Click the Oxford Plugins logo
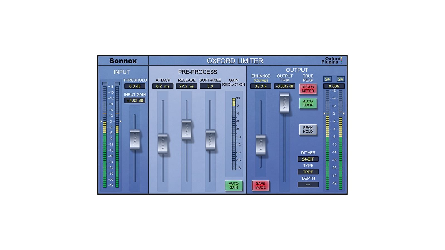The height and width of the screenshot is (250, 445). tap(332, 60)
